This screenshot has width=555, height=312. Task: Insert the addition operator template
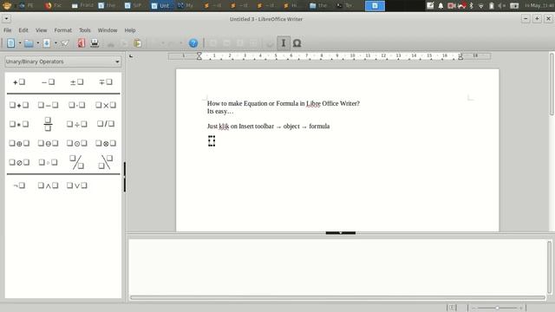coord(19,105)
